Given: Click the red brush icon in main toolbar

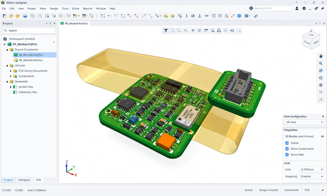Looking at the screenshot, I should click(233, 16).
